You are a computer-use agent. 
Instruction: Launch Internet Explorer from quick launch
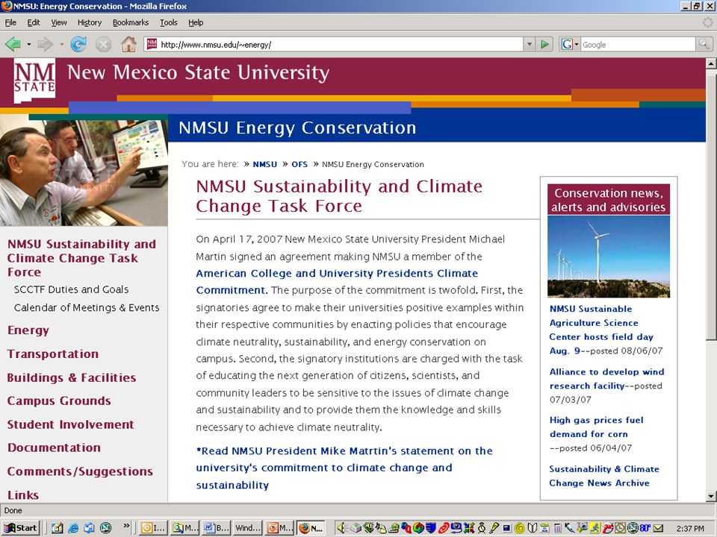point(73,528)
